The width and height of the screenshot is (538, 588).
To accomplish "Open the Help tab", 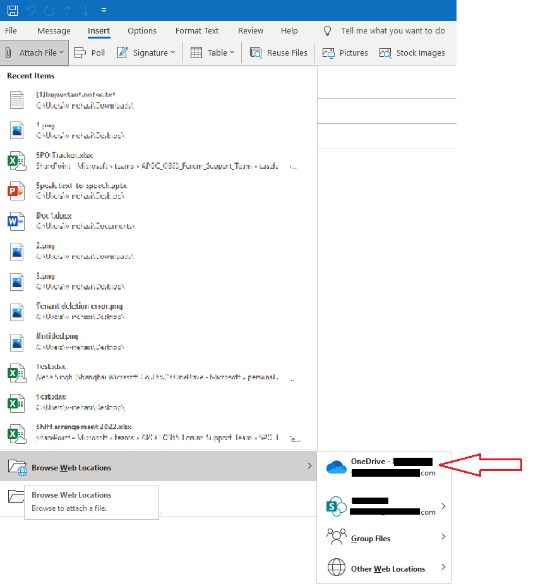I will coord(289,31).
